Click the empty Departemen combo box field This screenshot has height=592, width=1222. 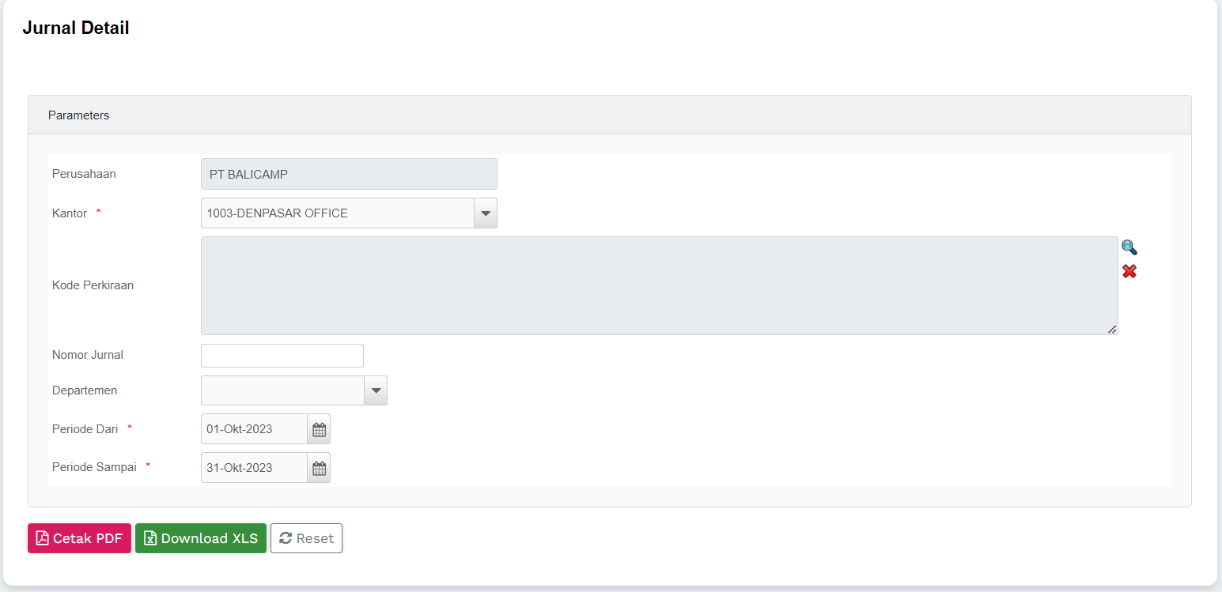click(x=282, y=390)
